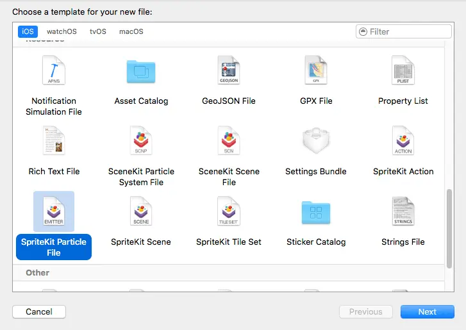The width and height of the screenshot is (466, 330).
Task: Focus the Filter search field
Action: [x=408, y=31]
